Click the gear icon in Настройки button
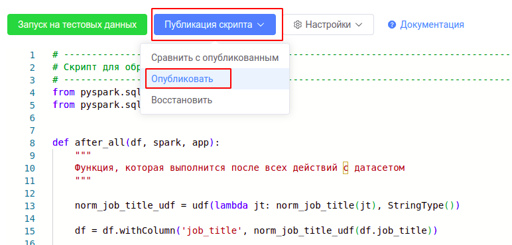Screen dimensions: 512x245 297,24
